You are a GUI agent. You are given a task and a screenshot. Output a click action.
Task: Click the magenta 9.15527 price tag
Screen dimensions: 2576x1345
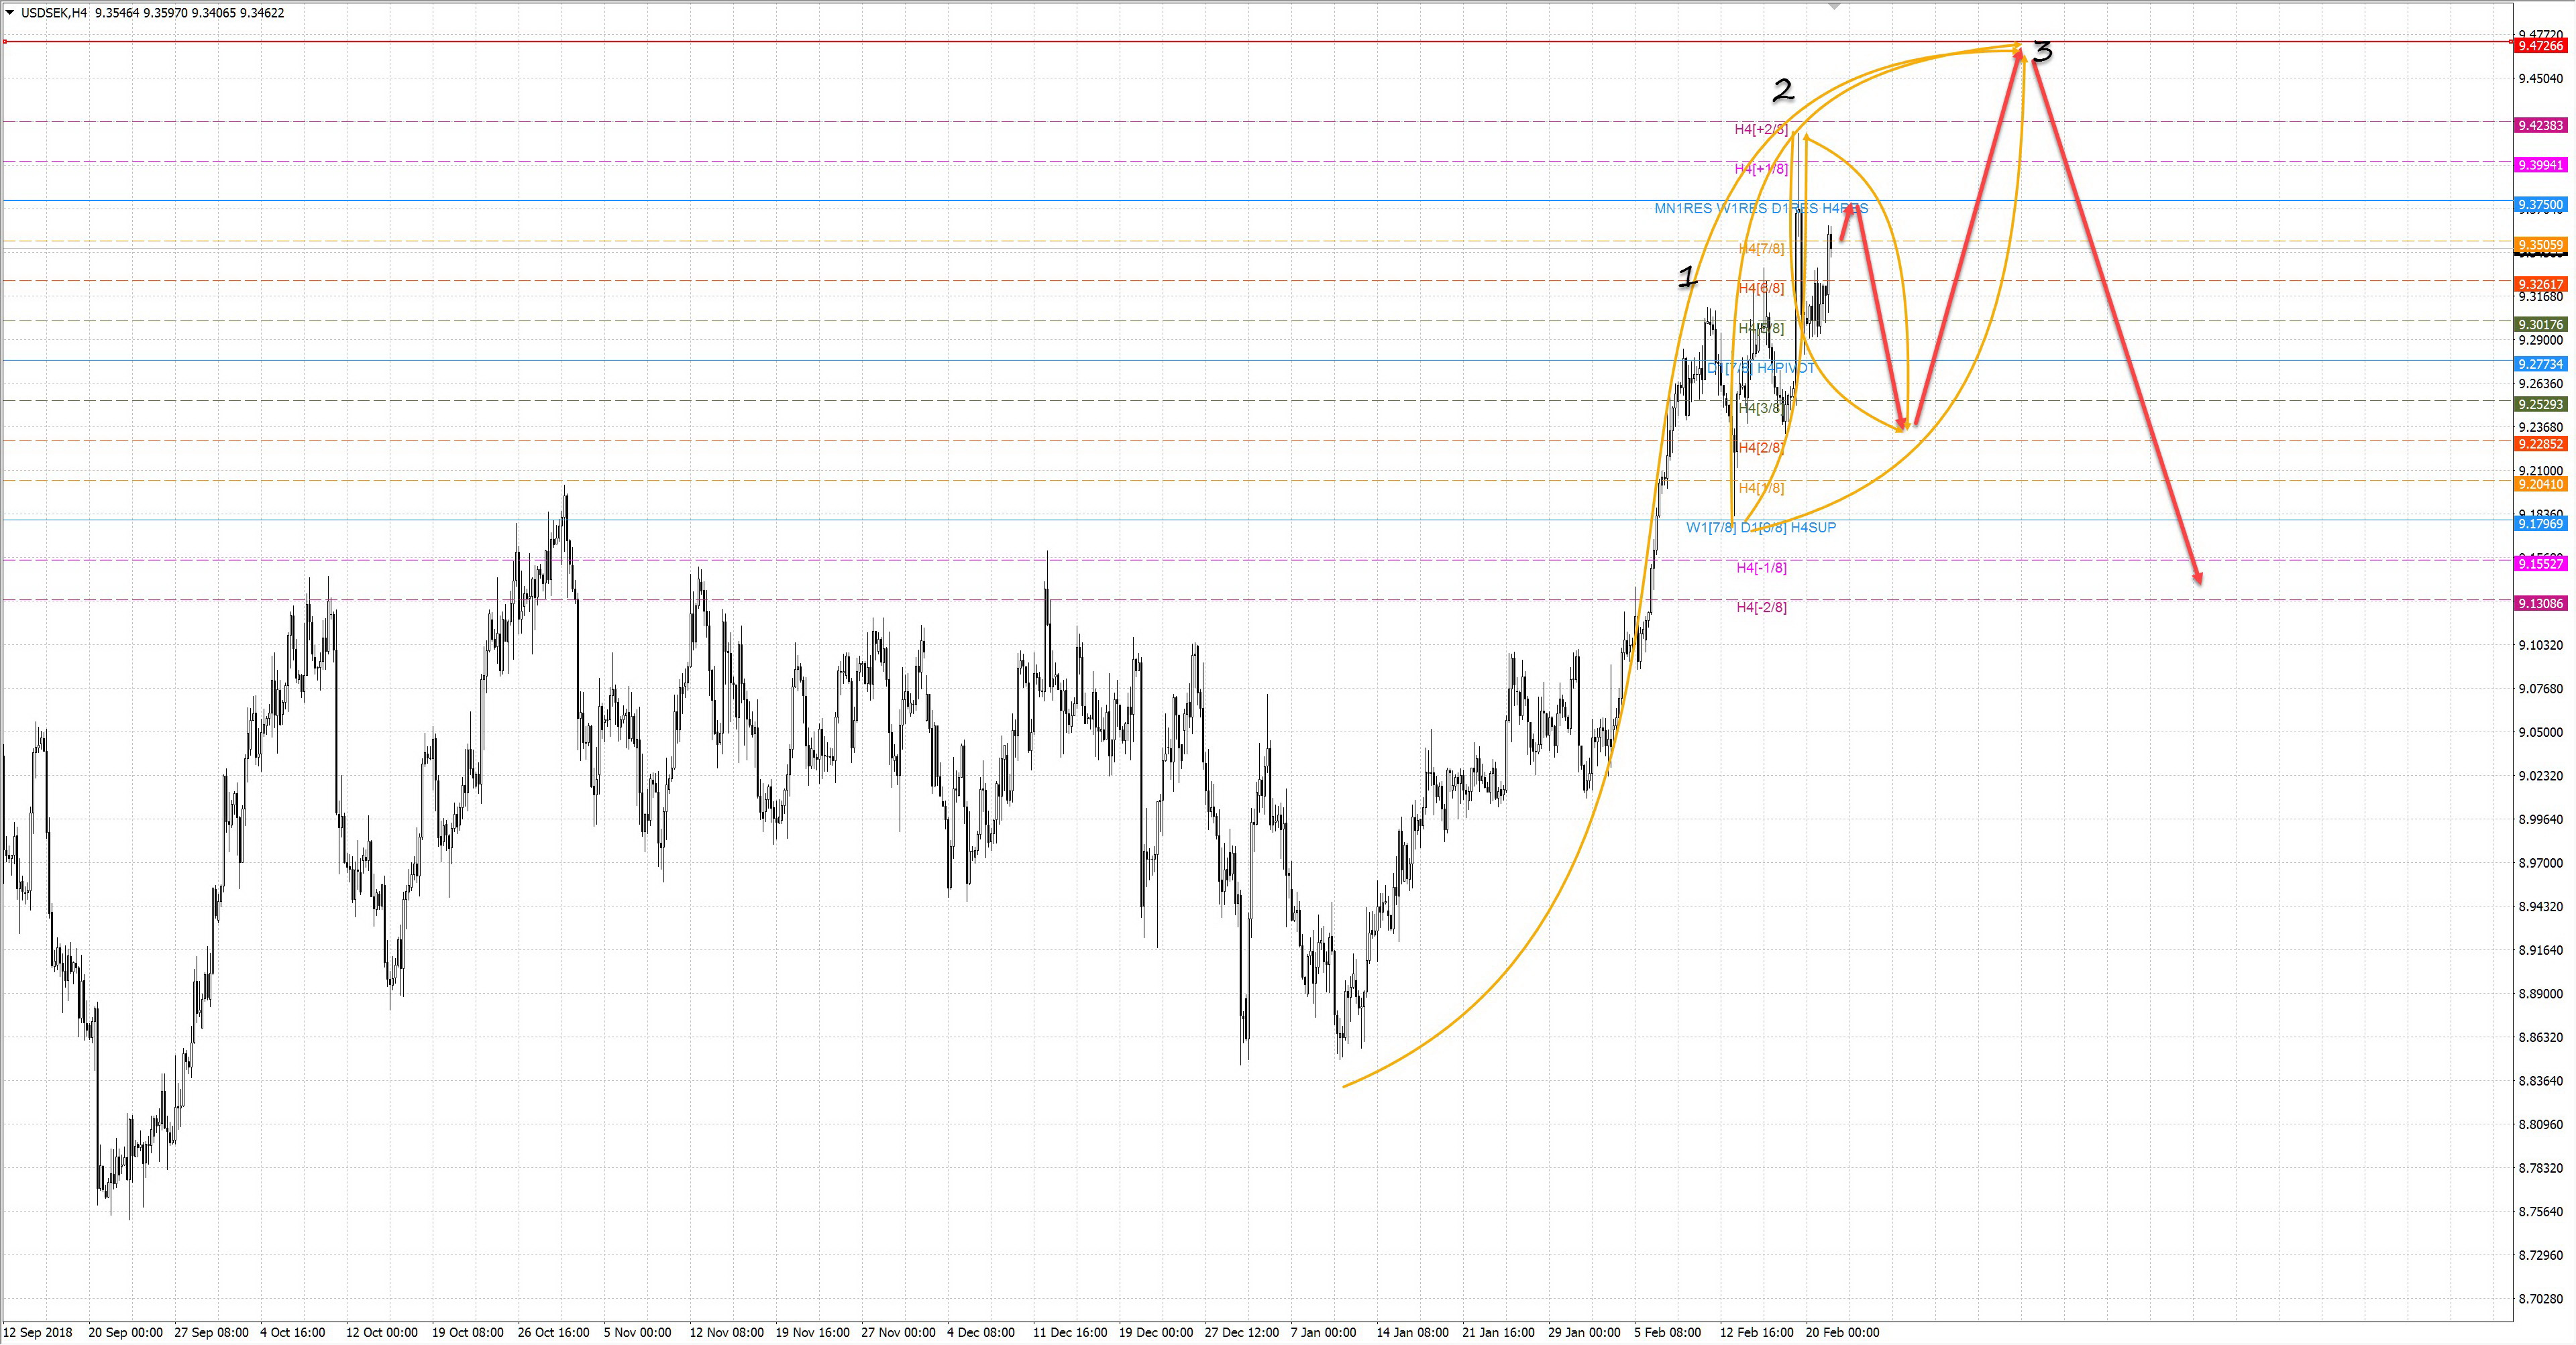(2540, 564)
